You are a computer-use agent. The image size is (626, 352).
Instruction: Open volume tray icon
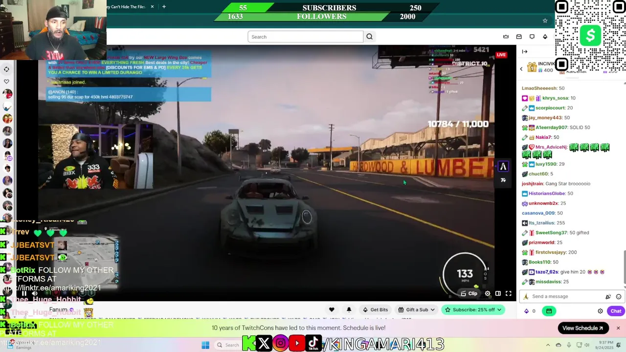(587, 345)
